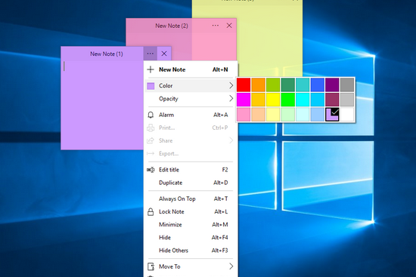Viewport: 416px width, 277px height.
Task: Pick the royal blue swatch
Action: click(318, 85)
